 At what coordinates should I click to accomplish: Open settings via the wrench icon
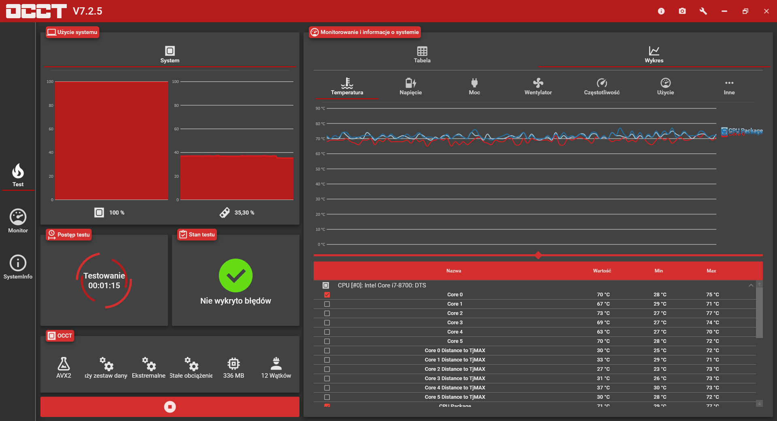(x=703, y=11)
